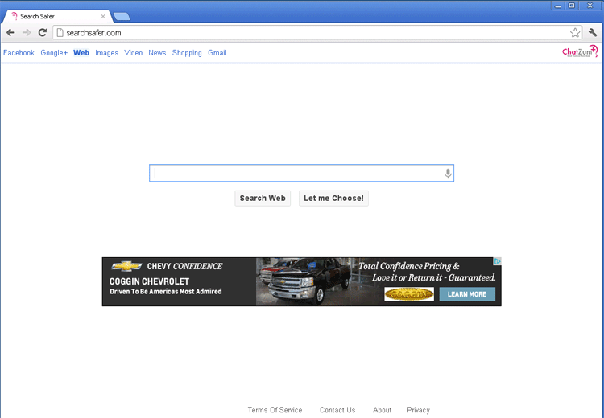Switch to Images search
Viewport: 604px width, 418px height.
tap(106, 53)
